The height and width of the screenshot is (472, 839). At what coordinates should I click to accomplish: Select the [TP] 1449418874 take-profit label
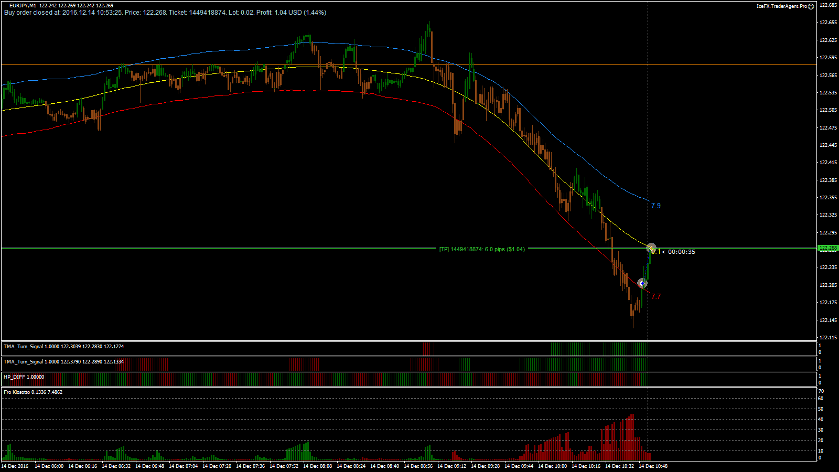tap(482, 249)
